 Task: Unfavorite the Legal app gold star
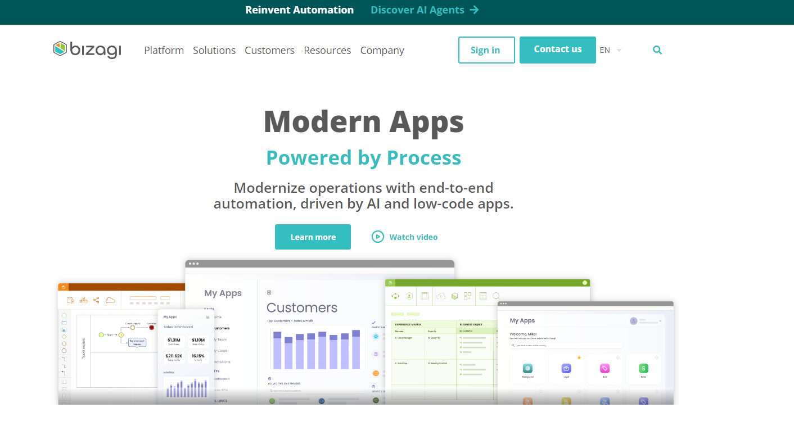(579, 357)
